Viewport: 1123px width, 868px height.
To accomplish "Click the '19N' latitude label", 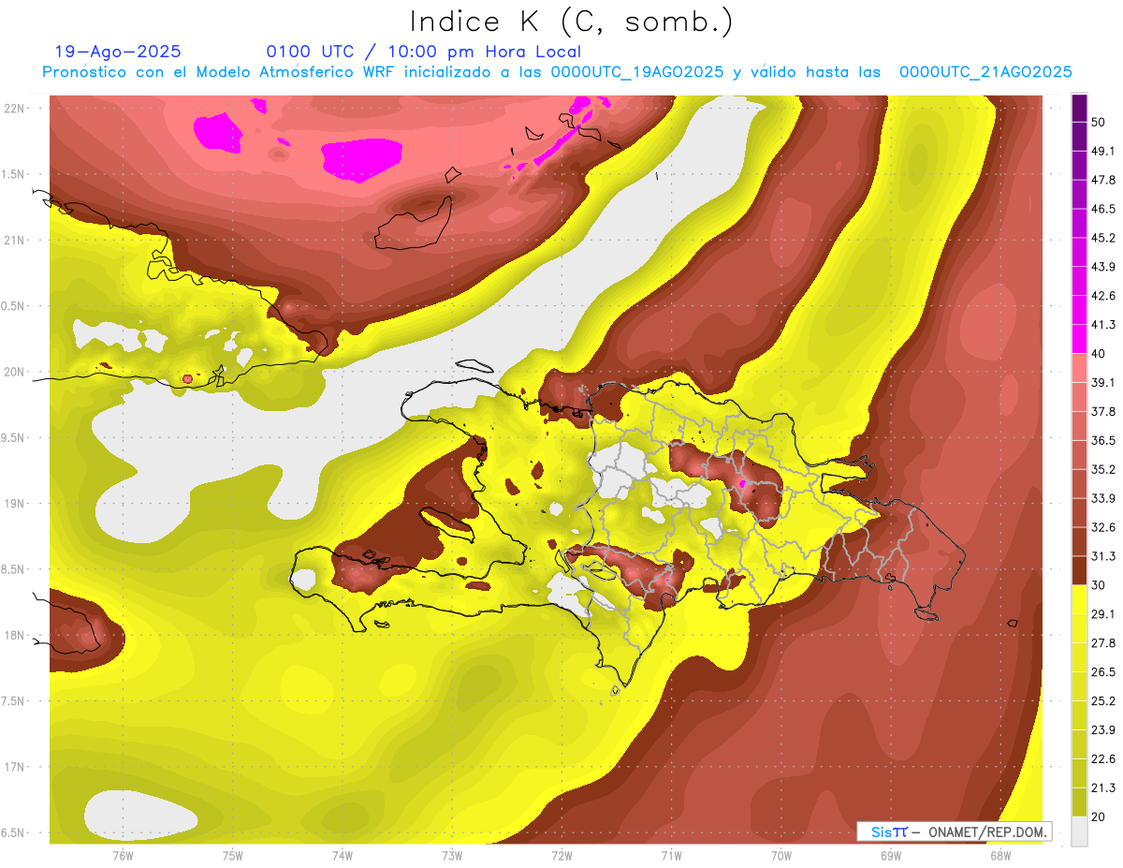I will (x=15, y=504).
